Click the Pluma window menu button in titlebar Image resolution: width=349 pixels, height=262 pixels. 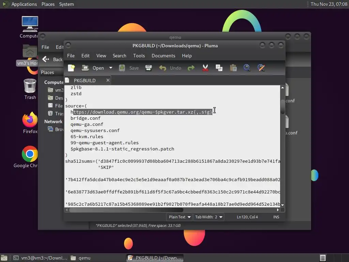(68, 45)
